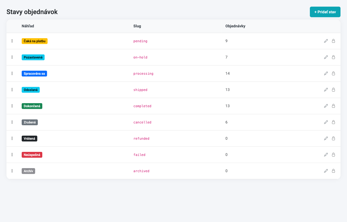The width and height of the screenshot is (347, 222).
Task: Edit the 'Zrušená' status
Action: pyautogui.click(x=326, y=122)
